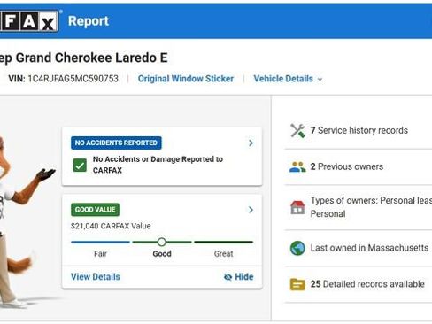The width and height of the screenshot is (432, 324).
Task: Click 'Types of owners' text row
Action: click(371, 207)
